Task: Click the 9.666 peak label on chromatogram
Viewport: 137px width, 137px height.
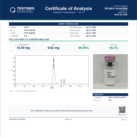Action: coord(64,81)
